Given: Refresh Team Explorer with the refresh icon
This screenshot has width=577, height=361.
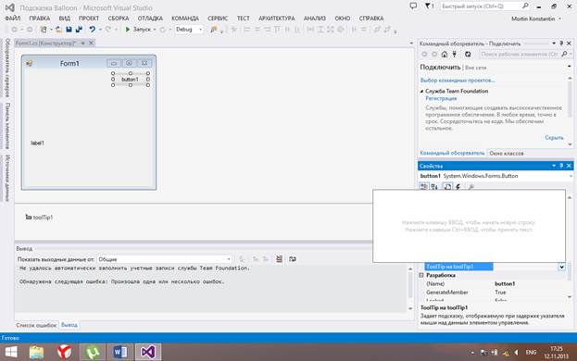Looking at the screenshot, I should pyautogui.click(x=468, y=54).
